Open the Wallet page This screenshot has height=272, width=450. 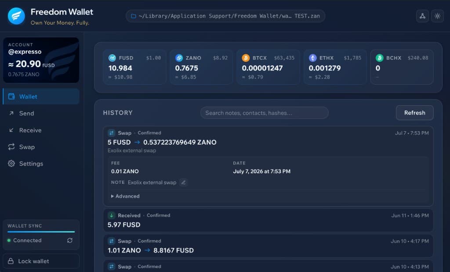(x=41, y=97)
